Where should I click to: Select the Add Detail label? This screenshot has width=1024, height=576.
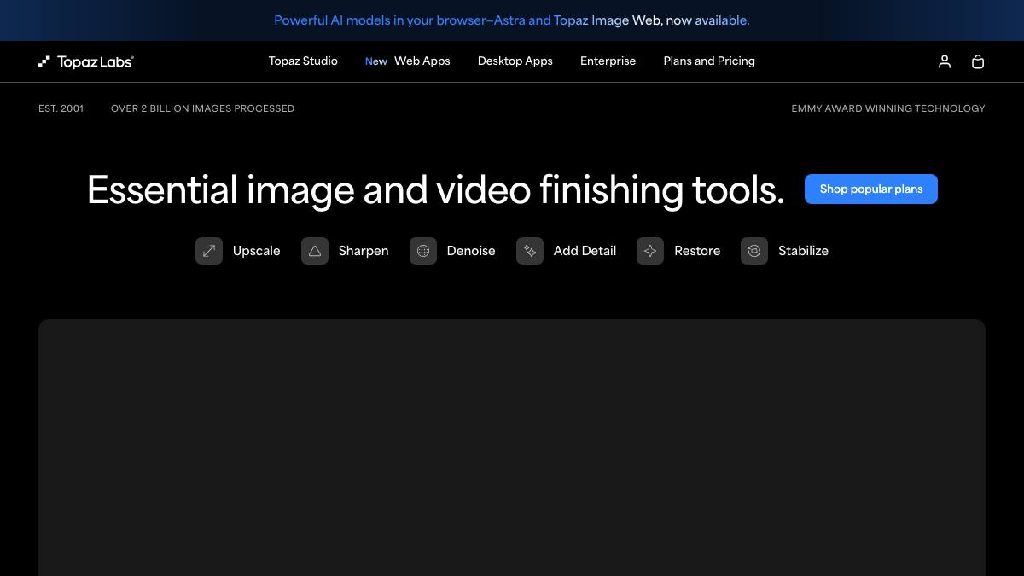click(x=585, y=251)
